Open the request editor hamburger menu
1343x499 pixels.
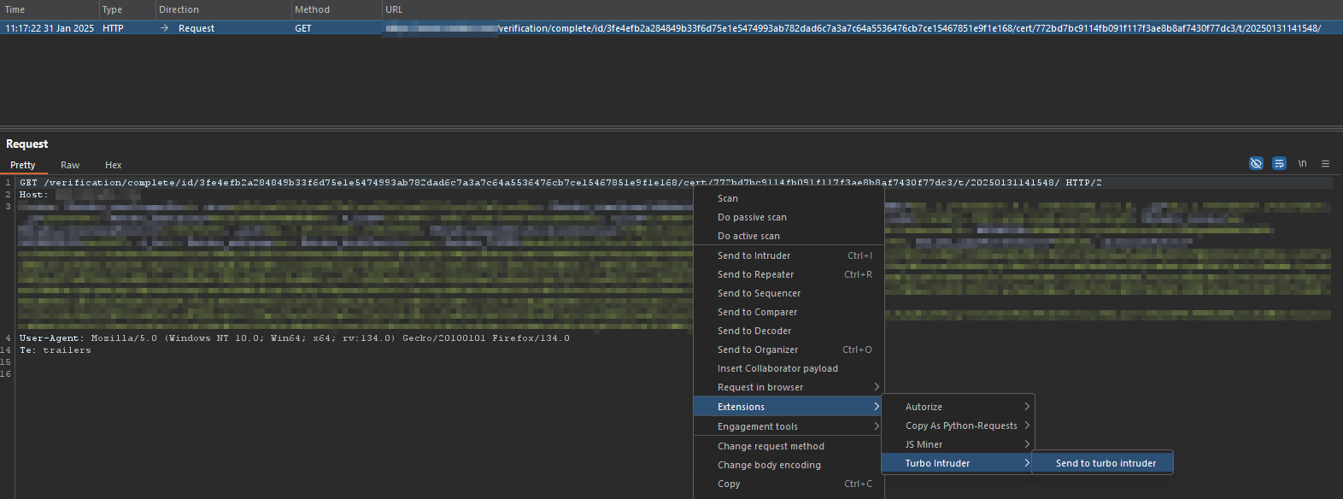[x=1325, y=163]
